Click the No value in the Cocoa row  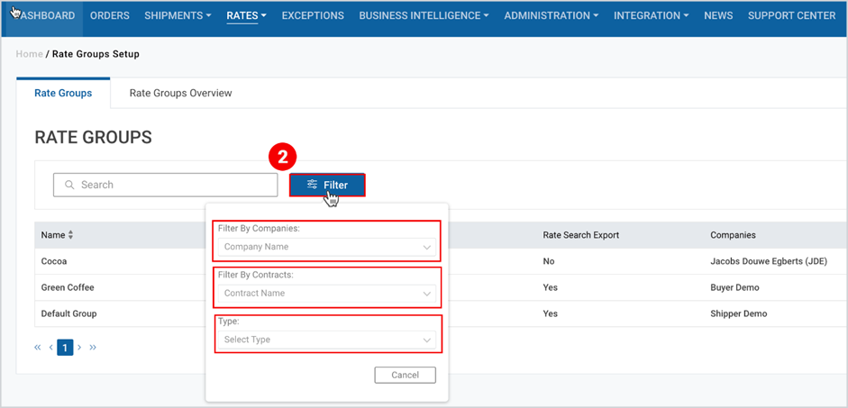click(549, 261)
